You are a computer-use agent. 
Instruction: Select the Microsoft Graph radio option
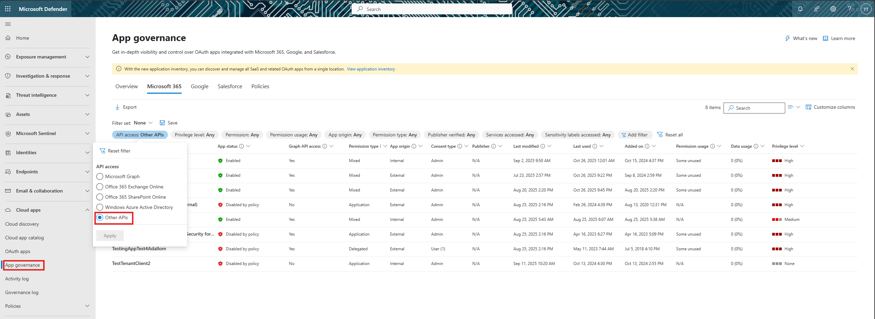[x=100, y=176]
